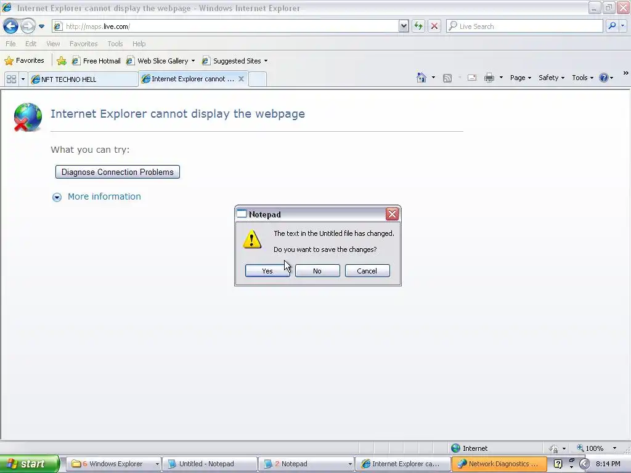The height and width of the screenshot is (473, 631).
Task: Open the File menu
Action: click(10, 44)
